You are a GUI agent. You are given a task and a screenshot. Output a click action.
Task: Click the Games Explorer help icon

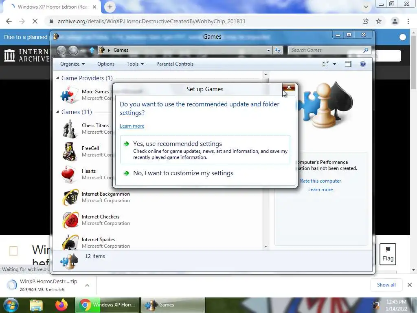pos(363,64)
